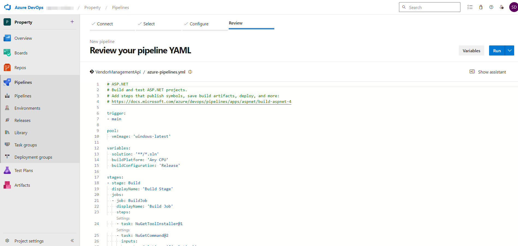Collapse the sidebar with double chevron
The width and height of the screenshot is (518, 246).
72,241
